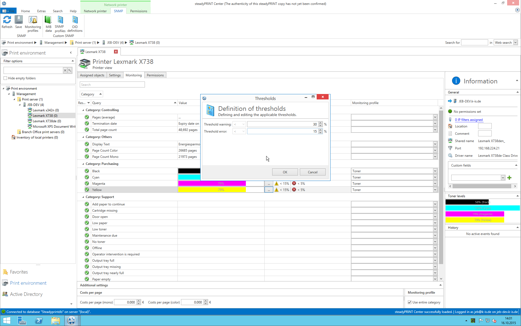Open Active Directory navigation section
Screen dimensions: 521x326
(x=26, y=294)
